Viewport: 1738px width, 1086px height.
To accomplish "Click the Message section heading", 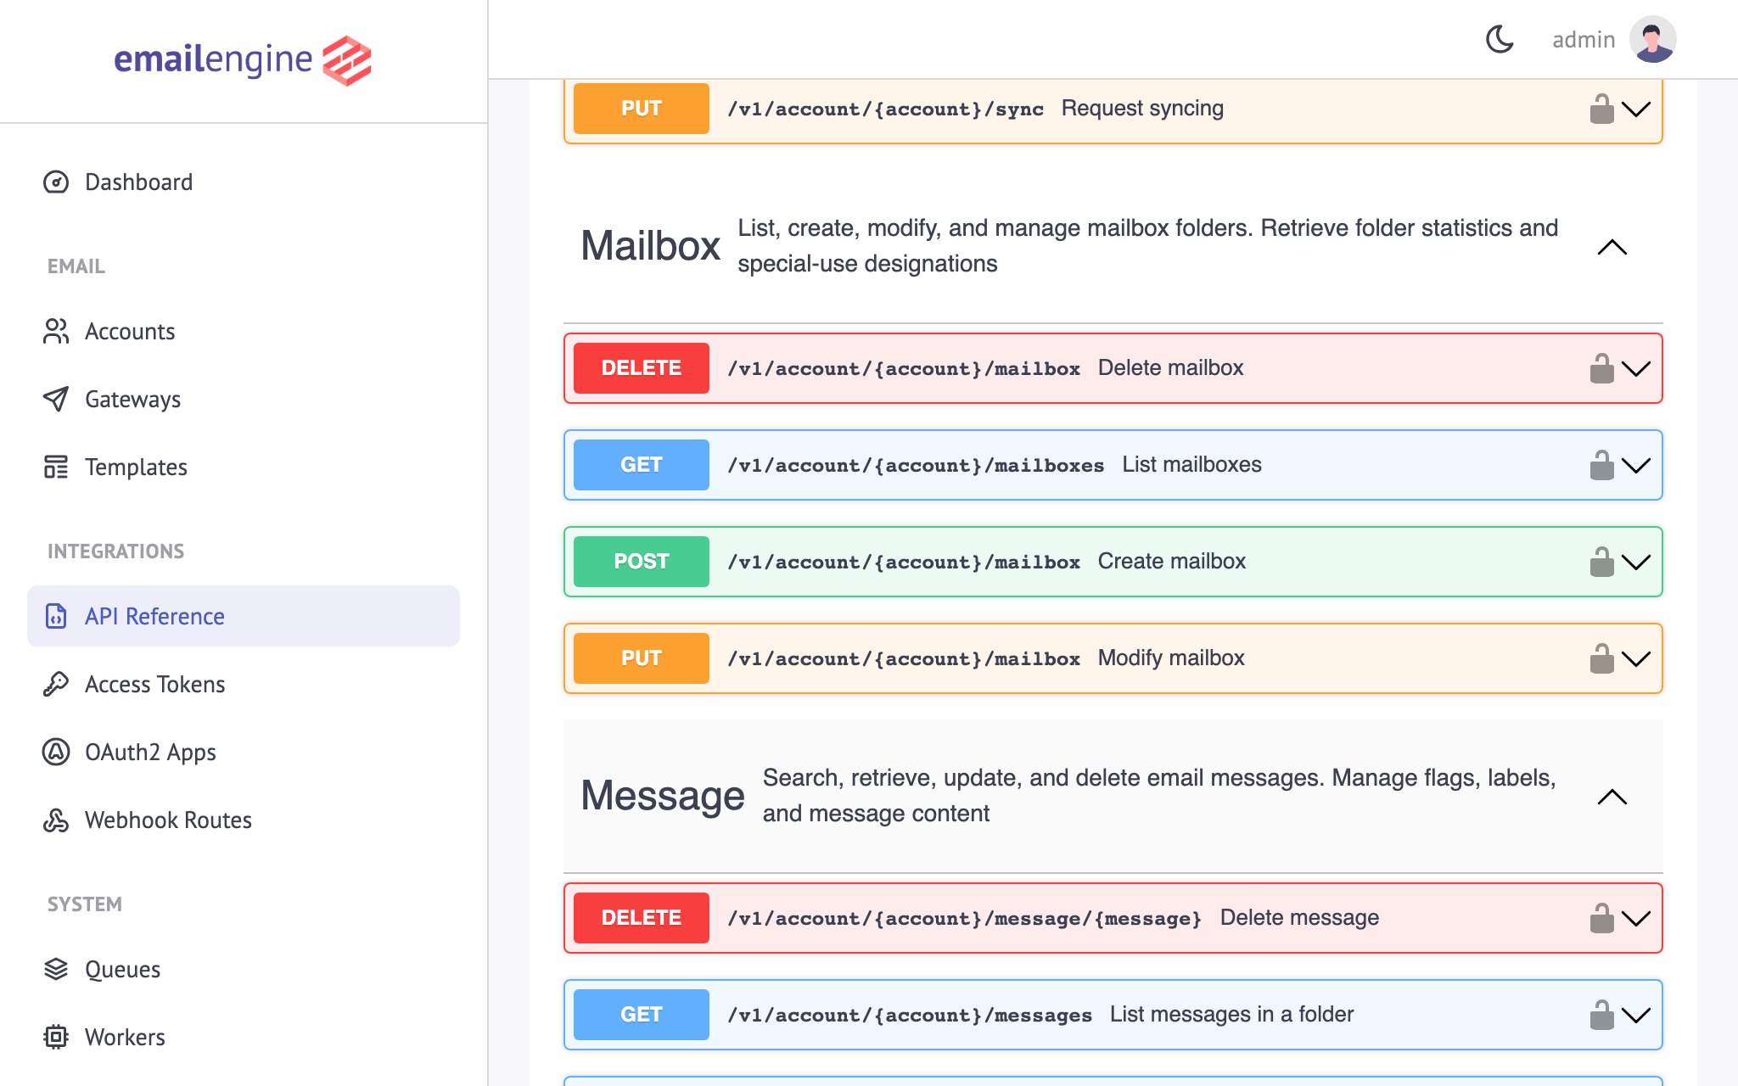I will coord(663,796).
